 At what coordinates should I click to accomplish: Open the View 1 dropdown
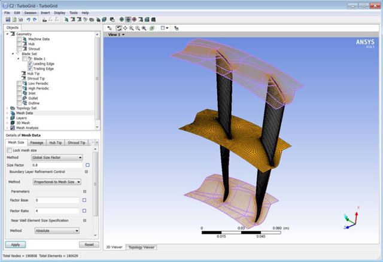116,35
